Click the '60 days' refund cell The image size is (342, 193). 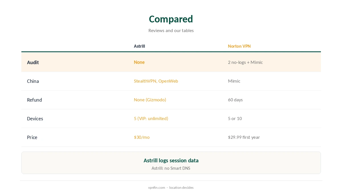tap(235, 100)
